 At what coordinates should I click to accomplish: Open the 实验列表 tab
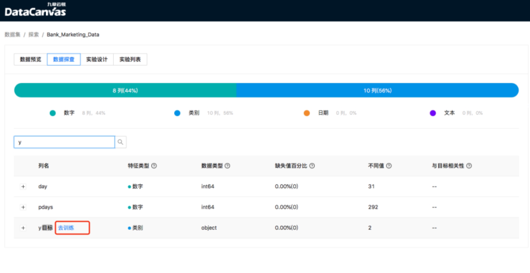130,59
